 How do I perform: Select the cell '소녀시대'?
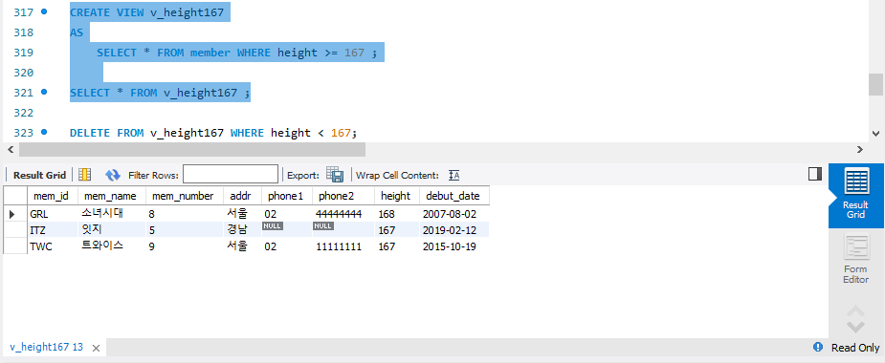coord(112,214)
